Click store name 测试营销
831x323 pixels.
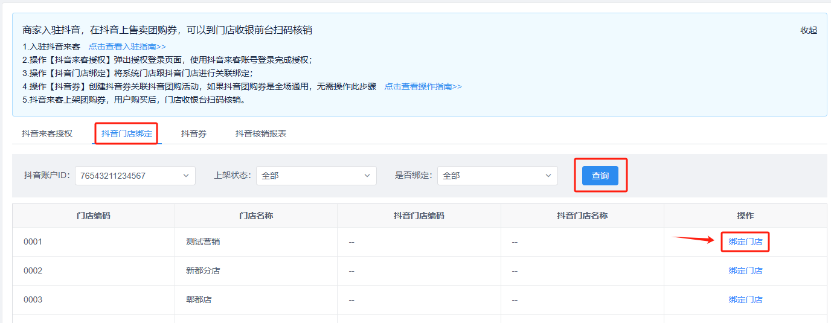(x=203, y=241)
